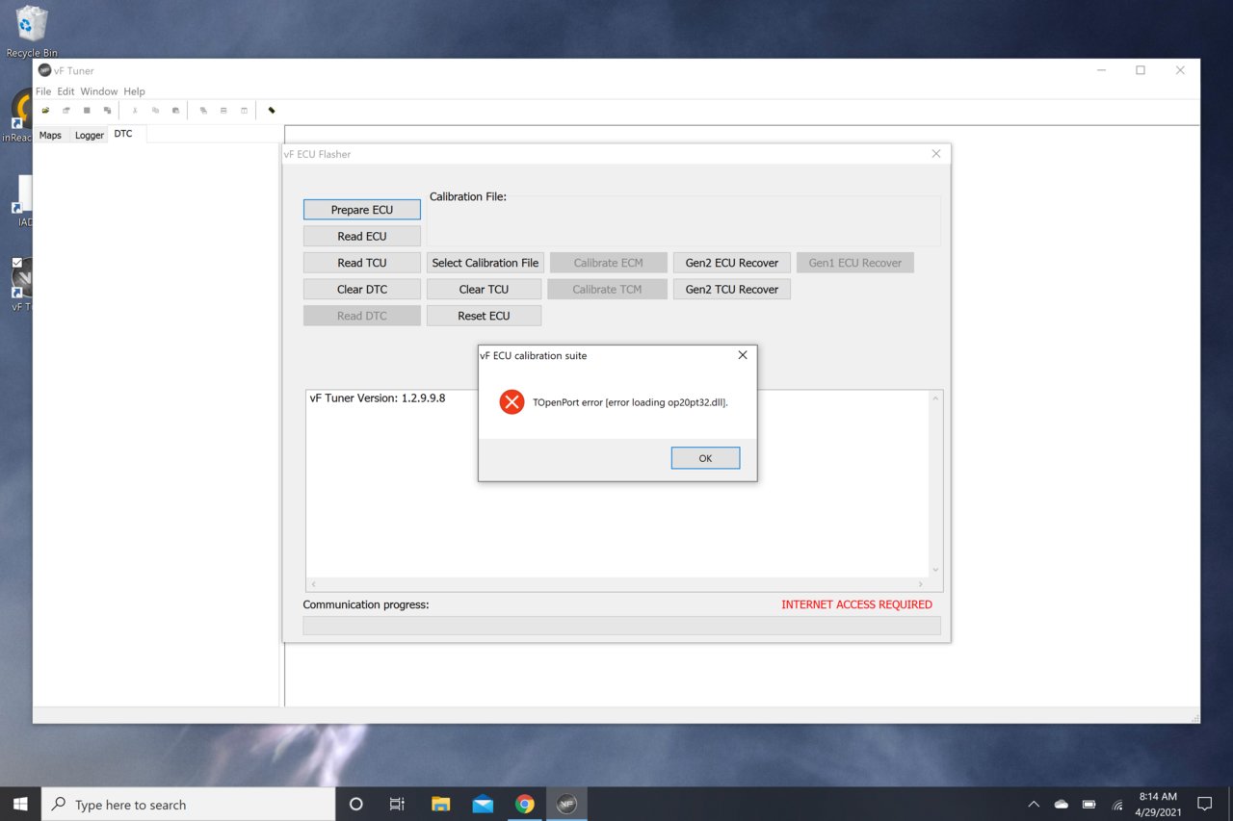Click the taskbar search box
1233x821 pixels.
click(x=188, y=804)
